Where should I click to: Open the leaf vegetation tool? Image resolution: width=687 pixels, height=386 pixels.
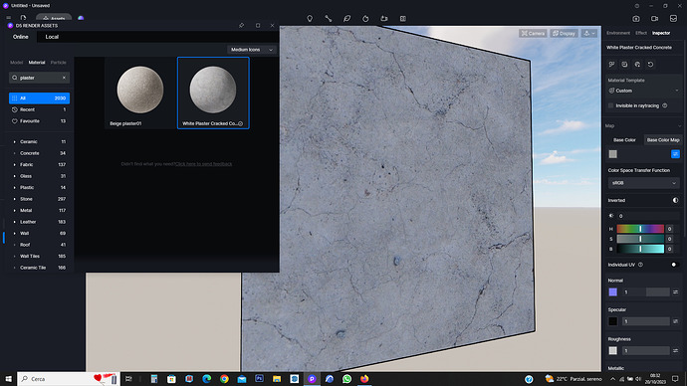pyautogui.click(x=347, y=18)
